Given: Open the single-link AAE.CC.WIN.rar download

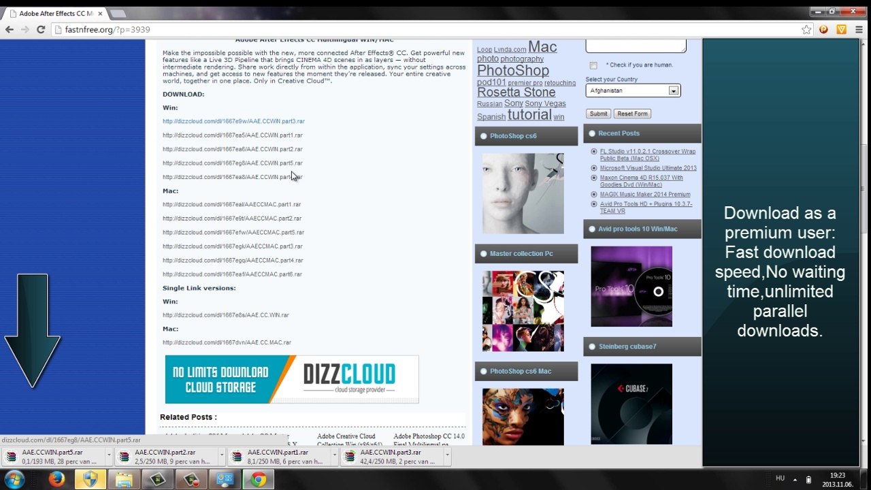Looking at the screenshot, I should 226,315.
